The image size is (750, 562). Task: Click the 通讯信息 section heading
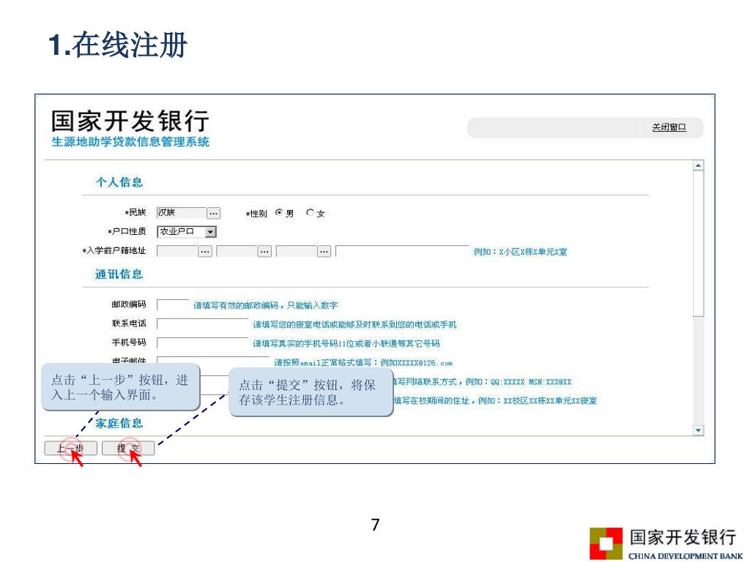pos(119,274)
